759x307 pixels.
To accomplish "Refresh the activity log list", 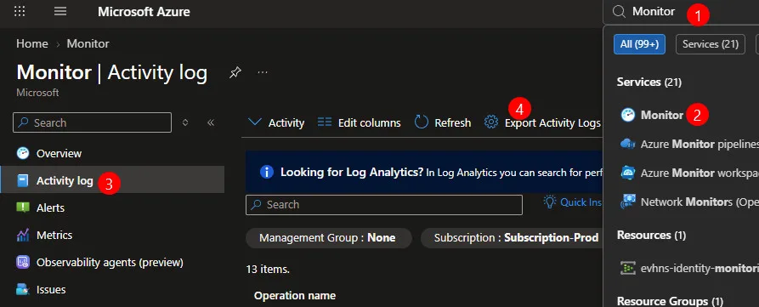I will [443, 123].
